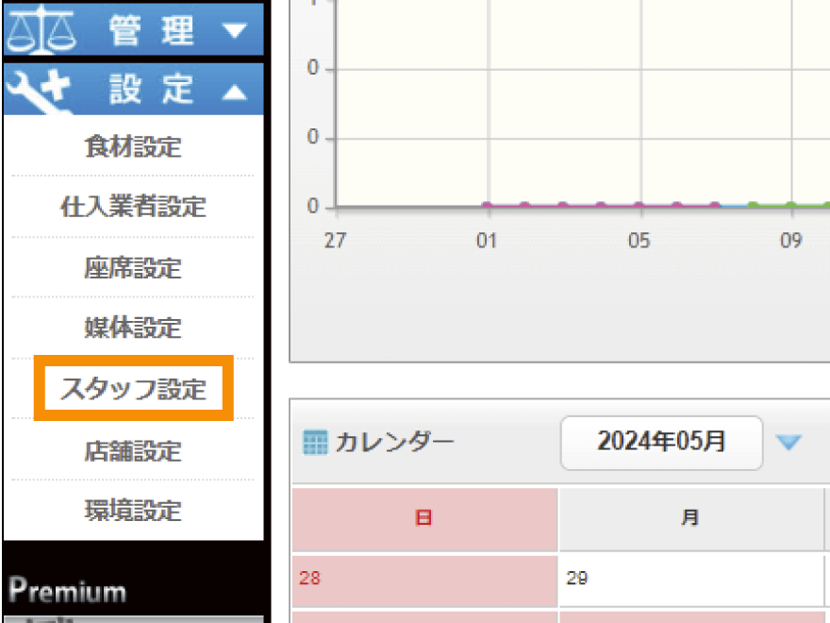Go to 座席設定
Image resolution: width=830 pixels, height=623 pixels.
pos(133,267)
